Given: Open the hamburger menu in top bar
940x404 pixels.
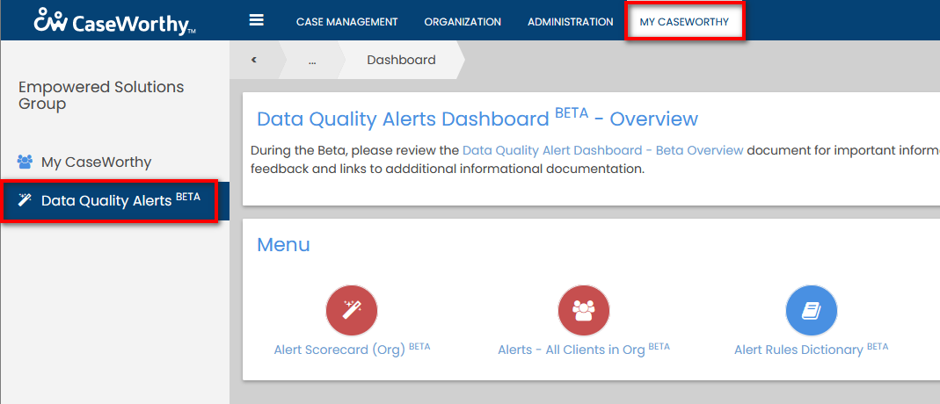Looking at the screenshot, I should pos(257,21).
